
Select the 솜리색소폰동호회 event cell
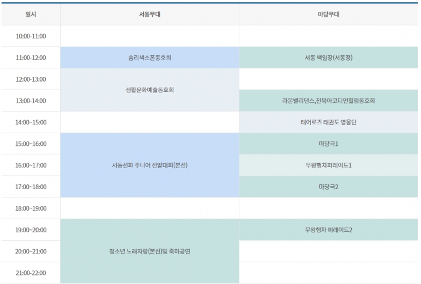tap(149, 58)
